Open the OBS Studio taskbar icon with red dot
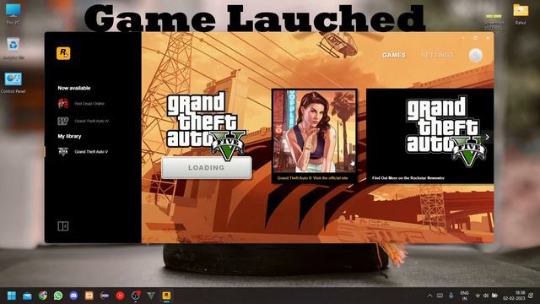Viewport: 540px width, 304px height. point(136,296)
